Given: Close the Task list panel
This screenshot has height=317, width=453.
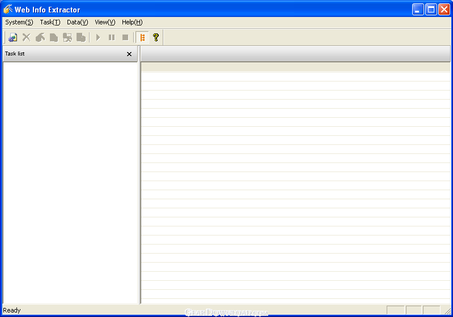Looking at the screenshot, I should [129, 54].
